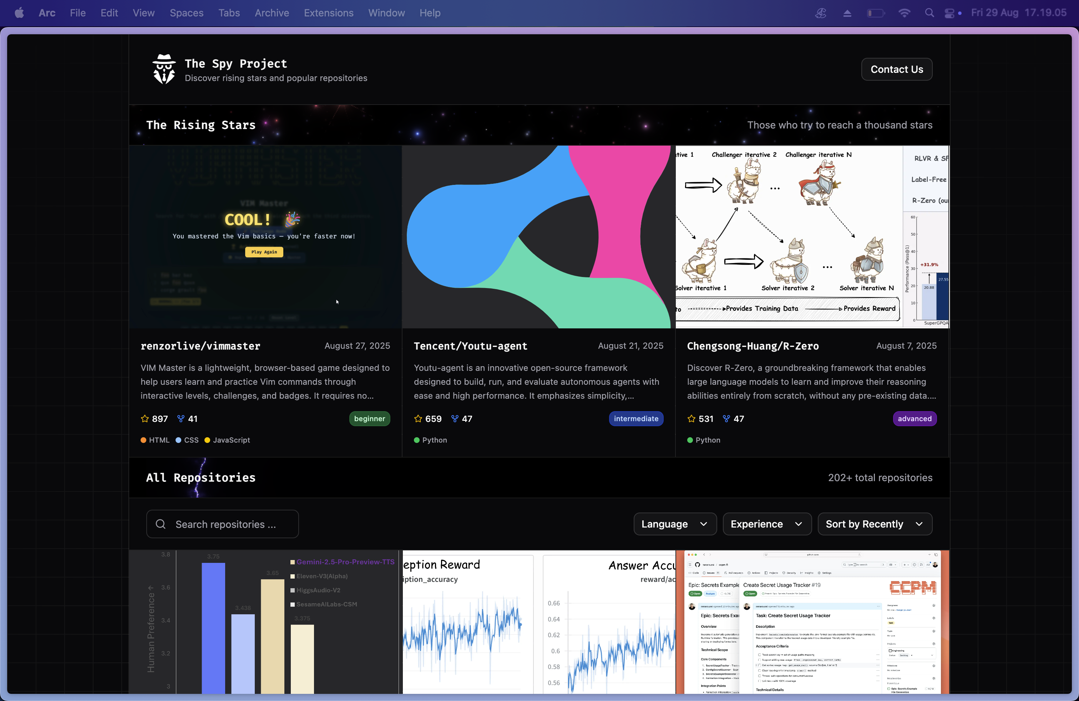This screenshot has height=701, width=1079.
Task: Click the green Python dot on R-Zero card
Action: (x=690, y=440)
